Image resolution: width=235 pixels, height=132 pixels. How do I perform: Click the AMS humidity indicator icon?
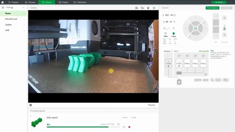pos(206,74)
